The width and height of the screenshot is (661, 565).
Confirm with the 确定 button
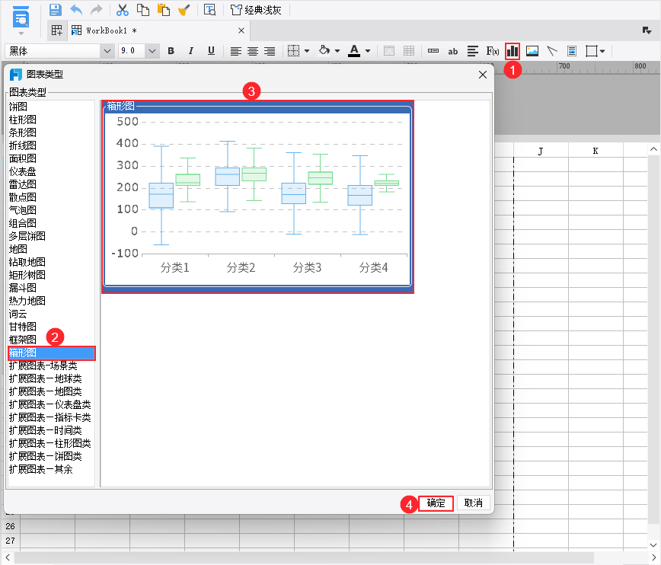[436, 503]
